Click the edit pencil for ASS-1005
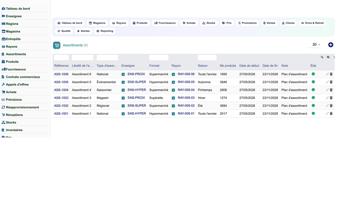The image size is (341, 211). tap(327, 82)
